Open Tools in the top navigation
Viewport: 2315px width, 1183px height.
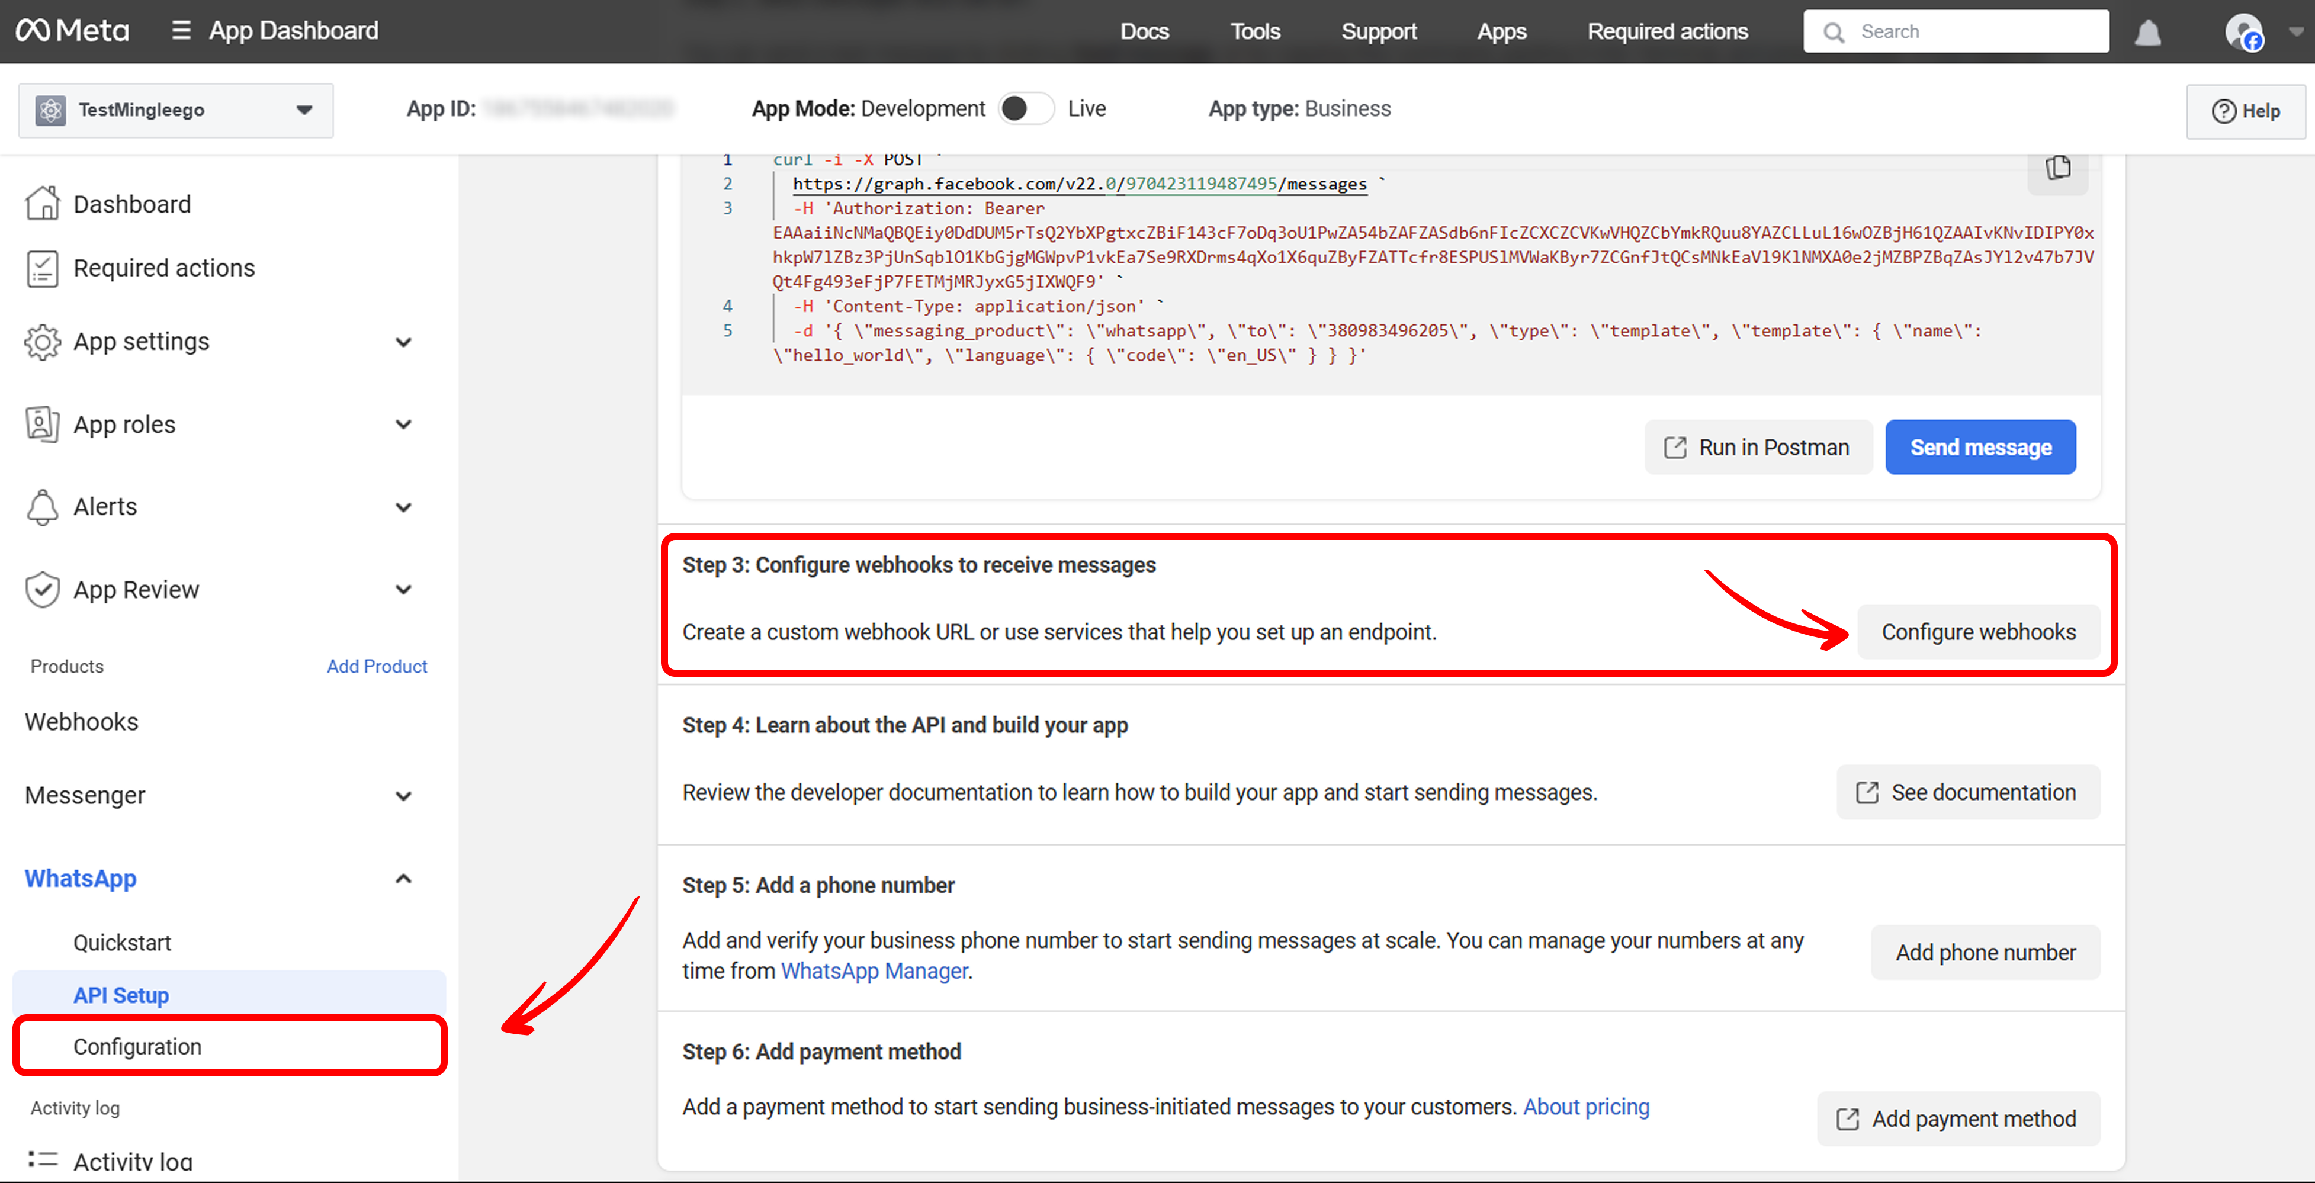[x=1254, y=31]
